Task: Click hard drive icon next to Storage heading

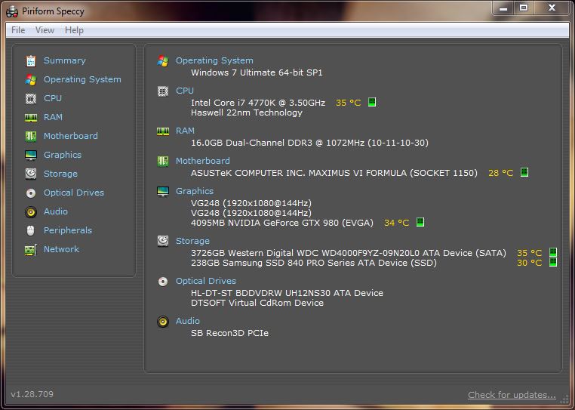Action: coord(163,241)
